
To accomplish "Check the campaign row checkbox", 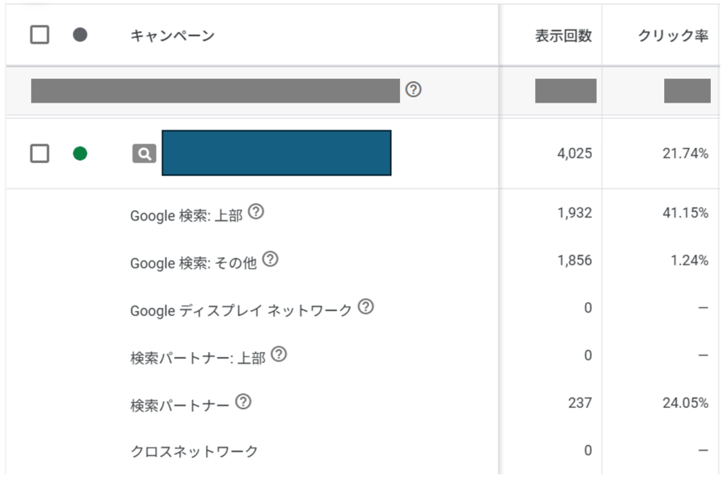I will (x=40, y=154).
